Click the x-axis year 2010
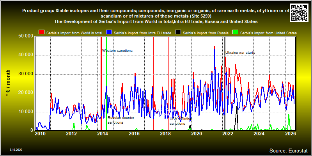The image size is (312, 156). point(40,133)
